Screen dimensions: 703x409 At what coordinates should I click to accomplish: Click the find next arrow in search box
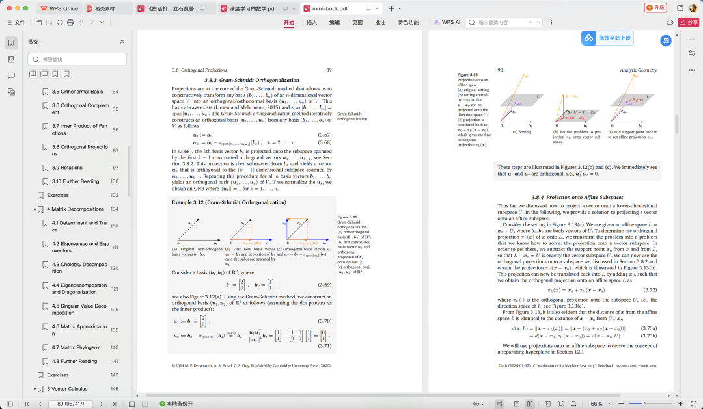538,22
